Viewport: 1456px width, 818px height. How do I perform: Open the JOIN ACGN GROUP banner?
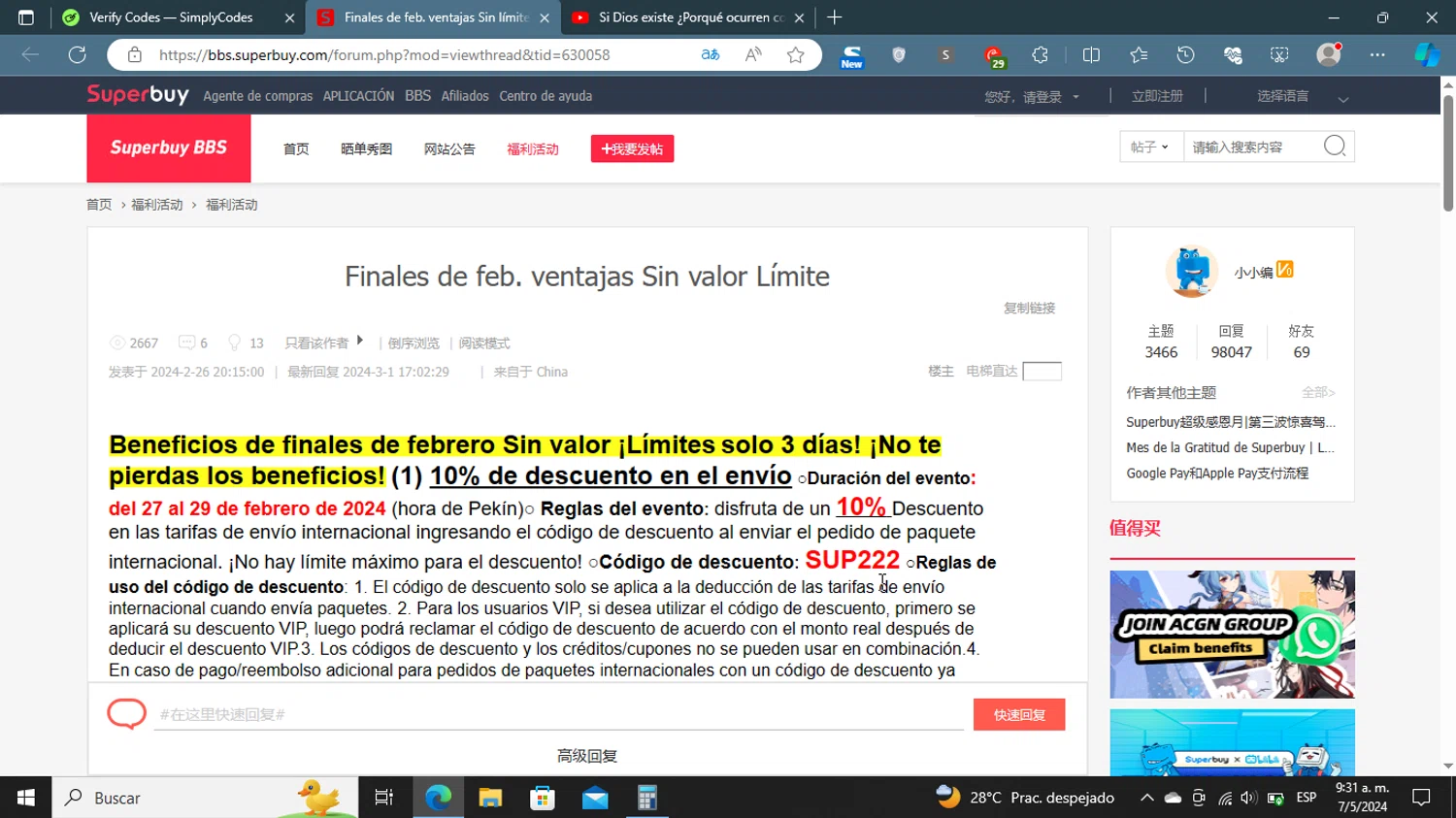click(x=1232, y=634)
